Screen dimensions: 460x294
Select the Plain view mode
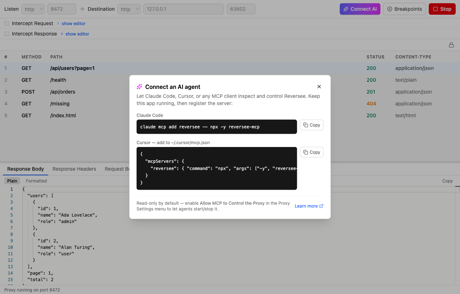point(12,181)
